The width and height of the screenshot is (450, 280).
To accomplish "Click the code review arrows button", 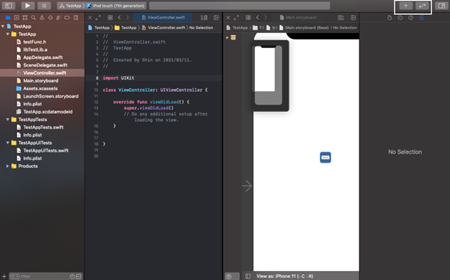I will [x=422, y=6].
